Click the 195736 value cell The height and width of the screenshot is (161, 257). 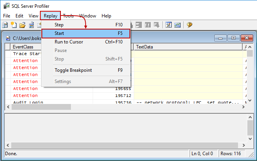114,102
